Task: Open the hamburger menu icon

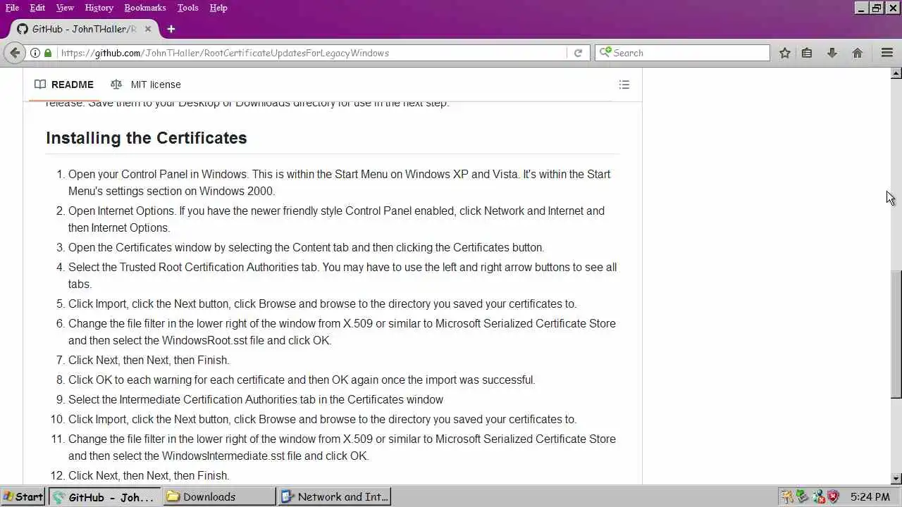Action: point(887,53)
